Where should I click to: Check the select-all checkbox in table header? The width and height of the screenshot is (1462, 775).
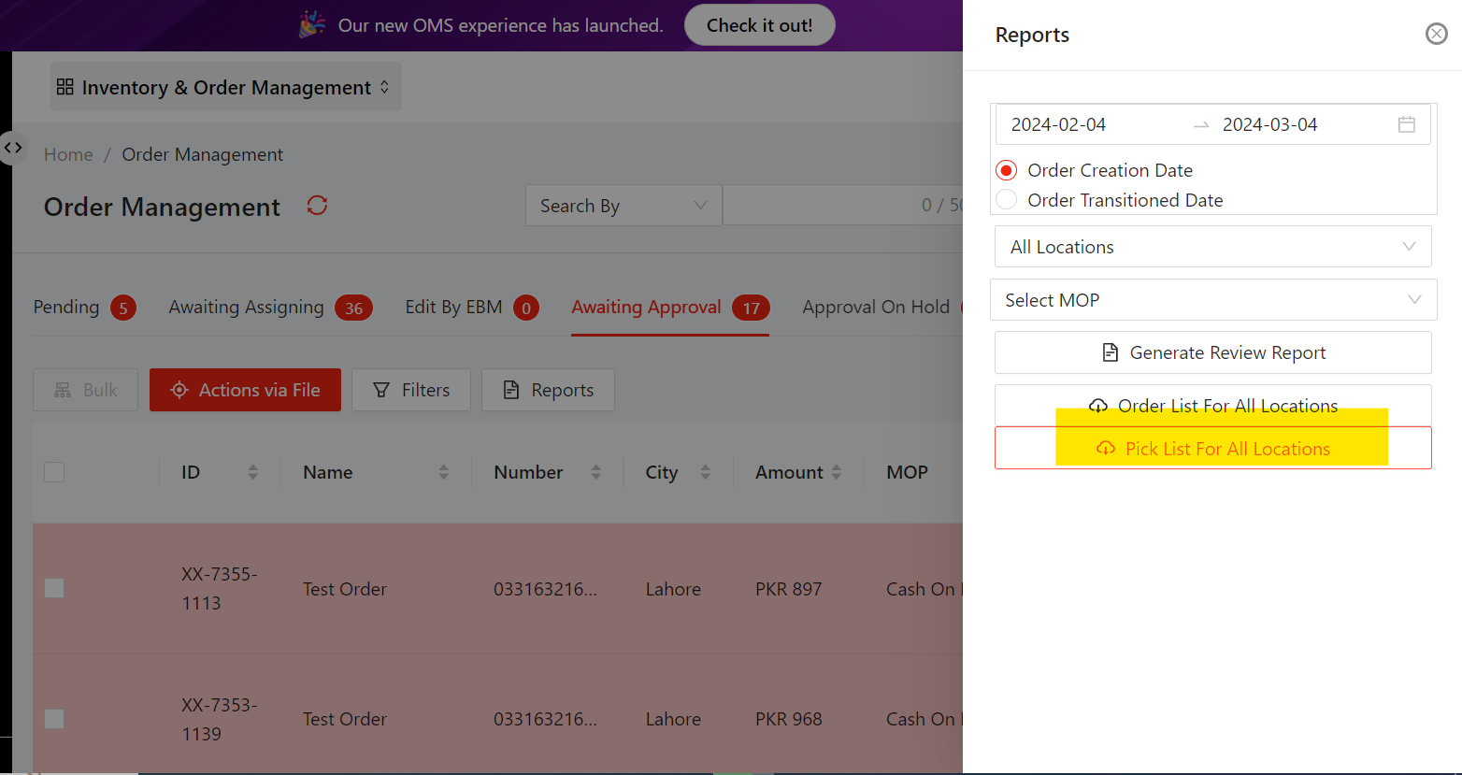pos(54,472)
